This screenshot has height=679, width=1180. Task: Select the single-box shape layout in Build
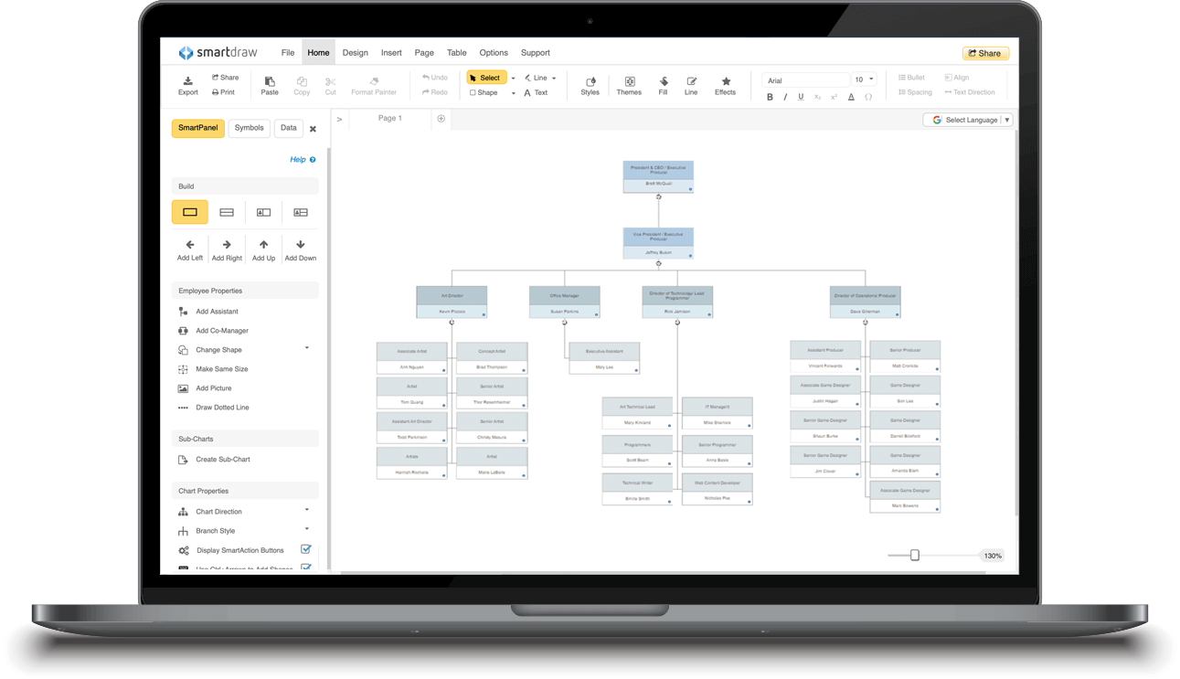click(190, 212)
